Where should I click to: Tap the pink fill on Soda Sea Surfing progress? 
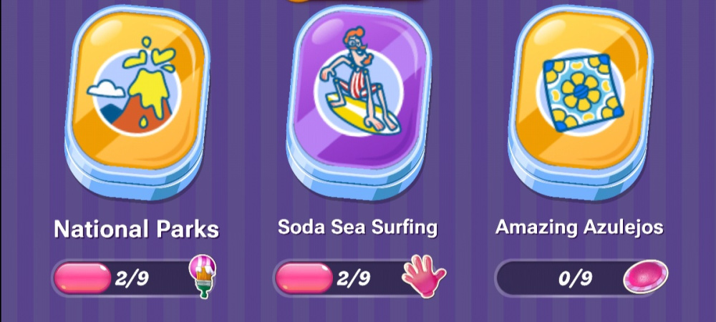tap(304, 278)
